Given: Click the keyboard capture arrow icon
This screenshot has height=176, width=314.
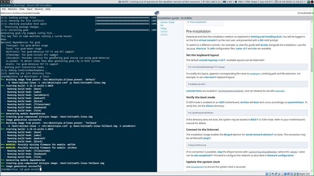Looking at the screenshot, I should pyautogui.click(x=298, y=174).
